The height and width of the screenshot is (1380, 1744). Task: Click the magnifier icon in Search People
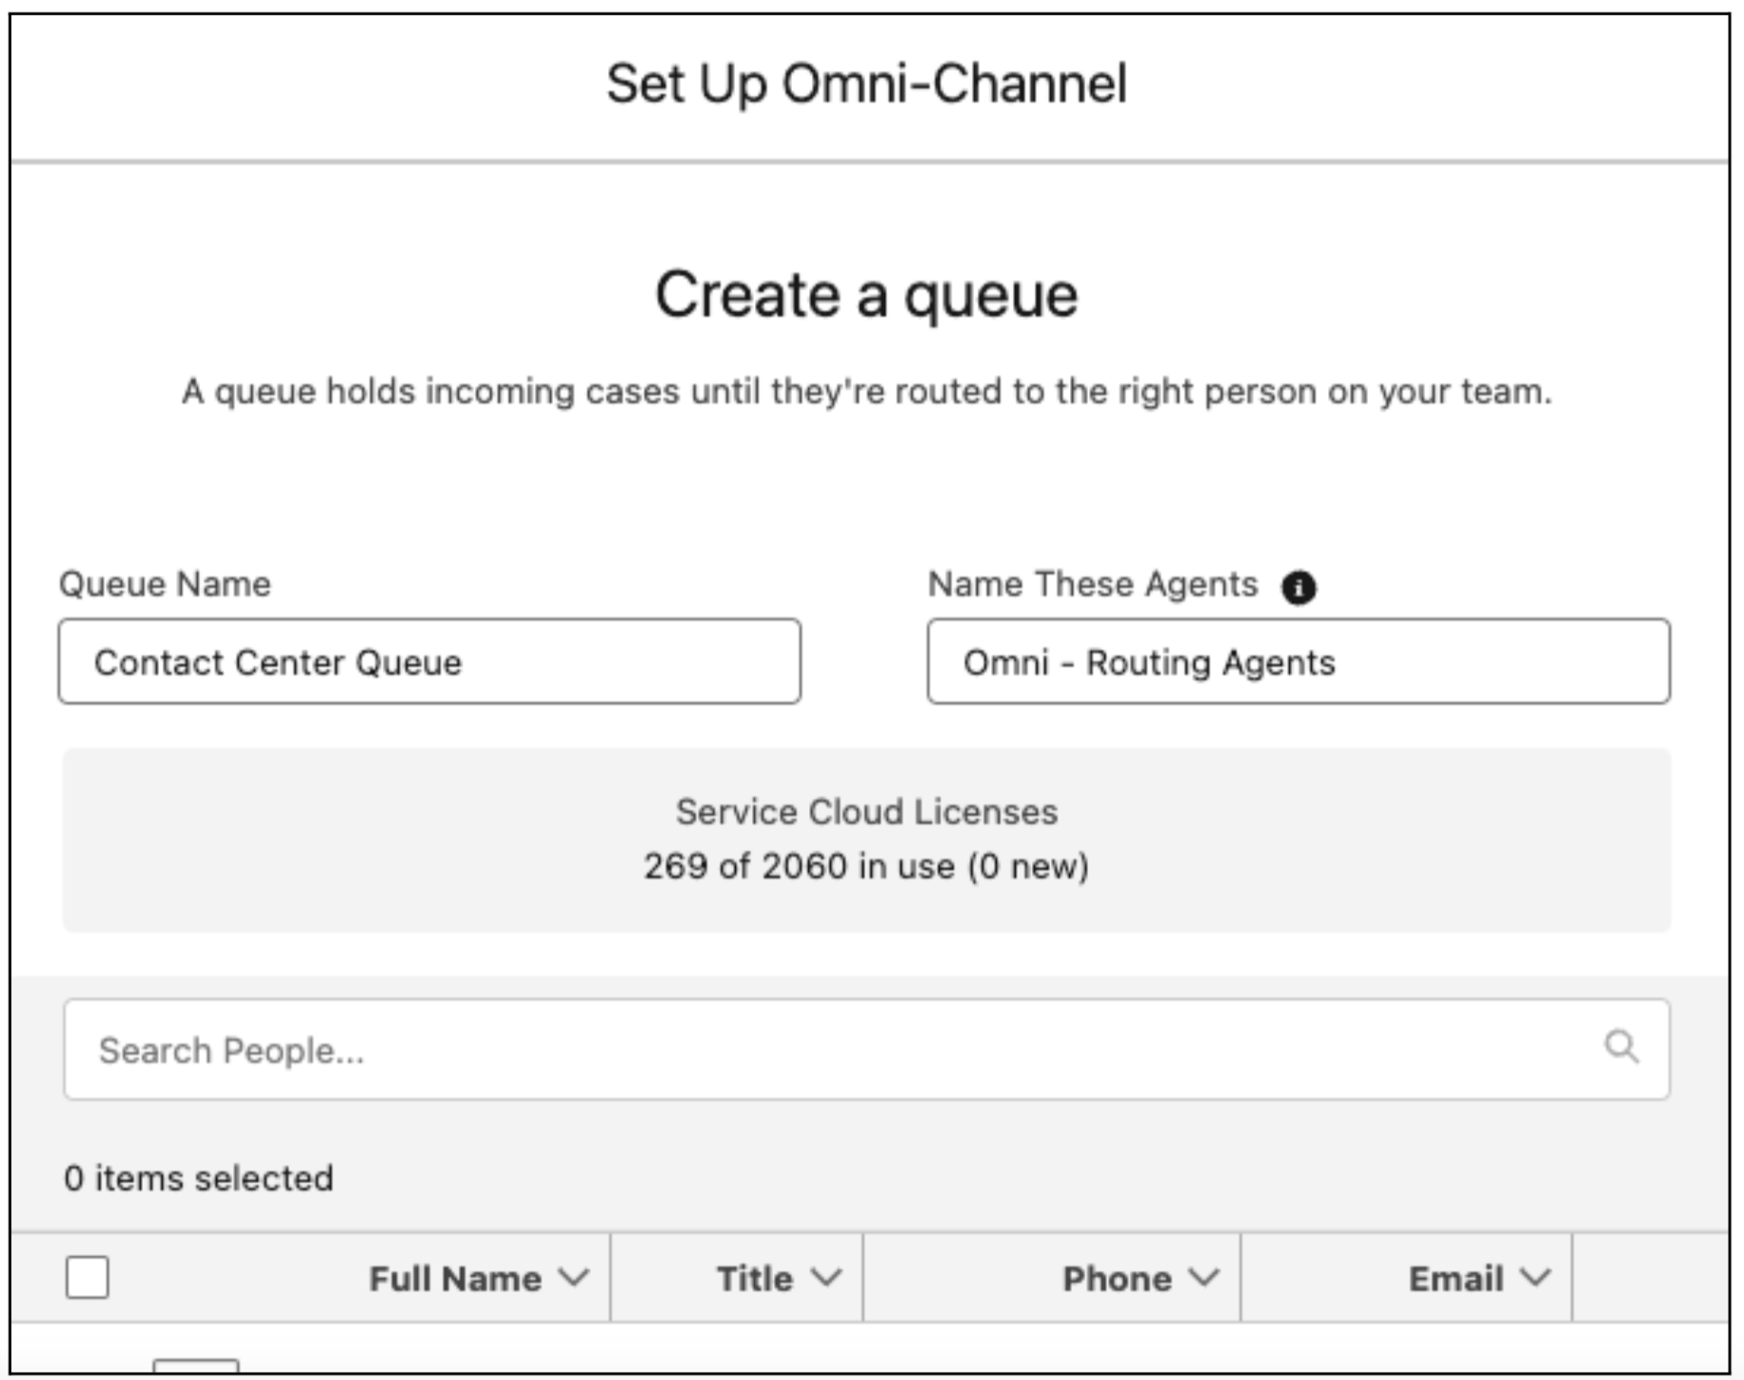click(1621, 1047)
